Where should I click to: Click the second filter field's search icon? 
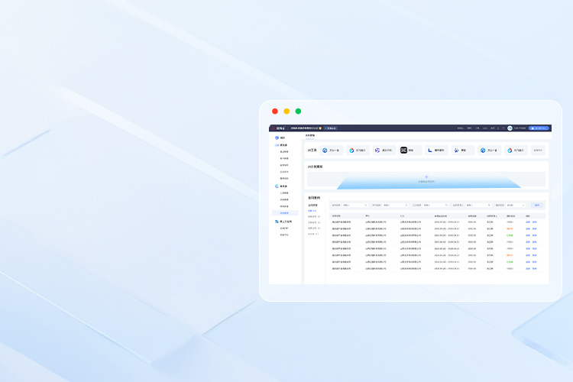click(406, 205)
